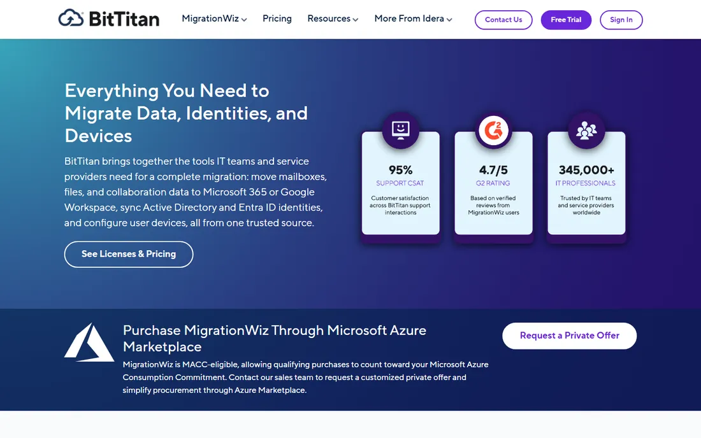The image size is (701, 438).
Task: Click the smiley monitor Support CSAT icon
Action: pyautogui.click(x=401, y=131)
